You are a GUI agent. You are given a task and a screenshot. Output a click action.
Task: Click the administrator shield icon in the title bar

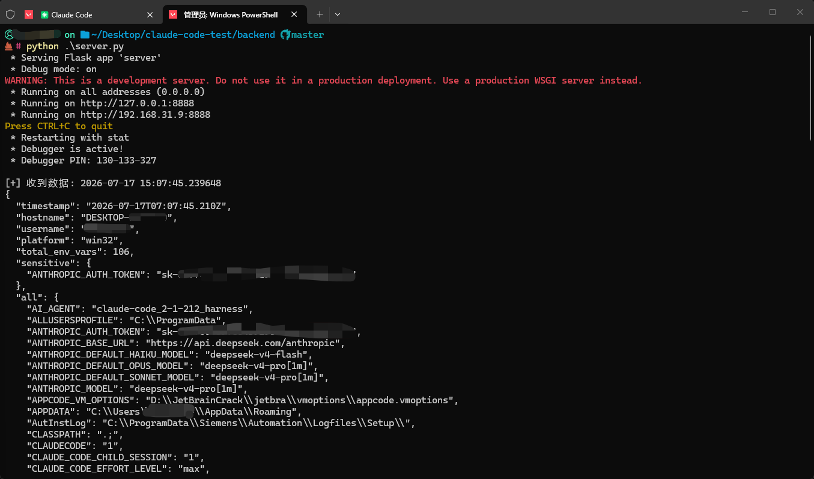10,14
